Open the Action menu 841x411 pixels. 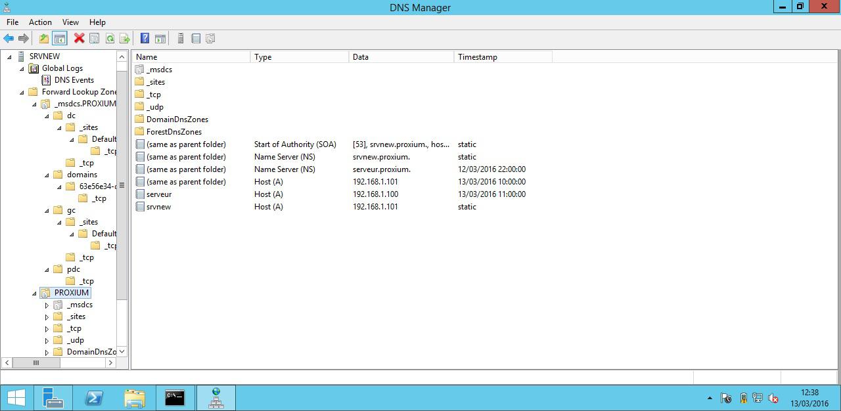tap(40, 22)
